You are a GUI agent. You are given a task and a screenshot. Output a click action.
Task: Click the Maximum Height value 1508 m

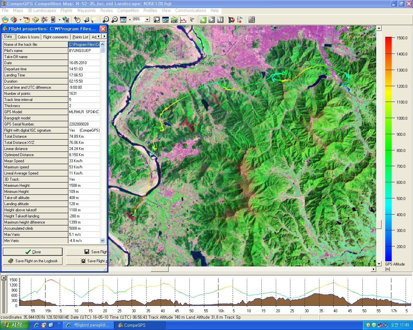click(84, 185)
